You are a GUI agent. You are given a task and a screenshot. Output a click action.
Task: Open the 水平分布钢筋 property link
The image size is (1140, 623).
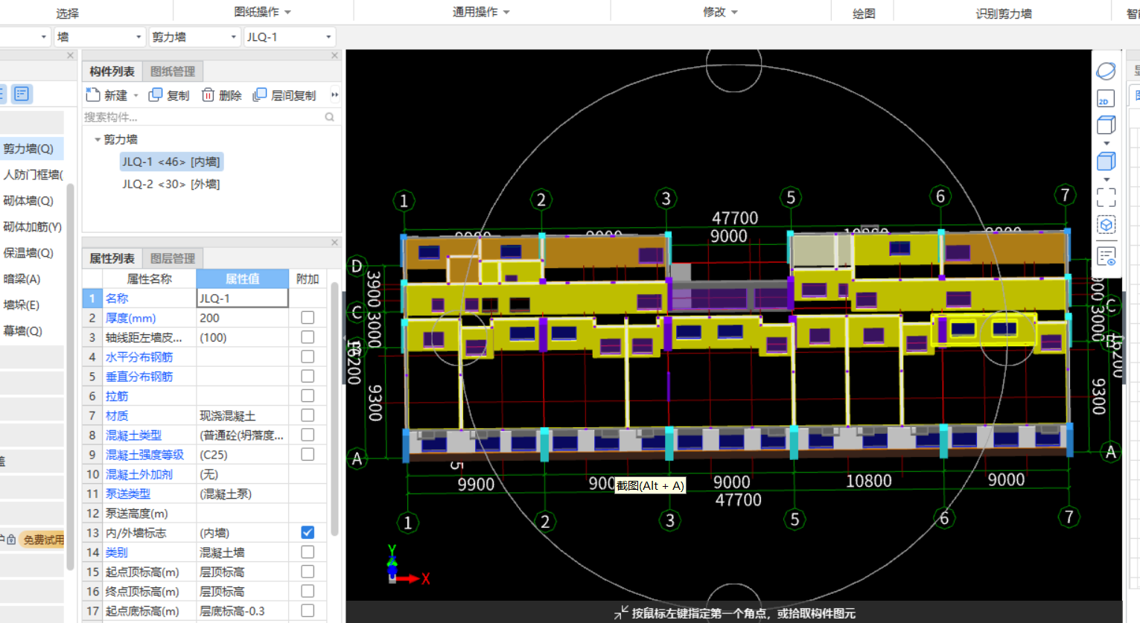point(139,357)
